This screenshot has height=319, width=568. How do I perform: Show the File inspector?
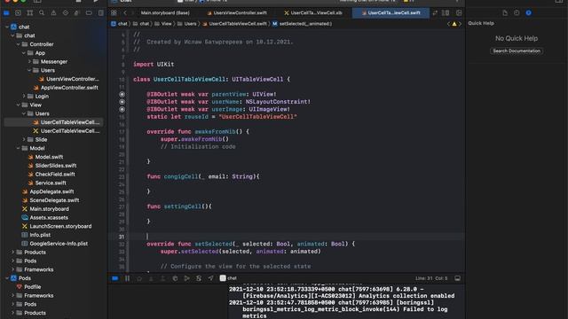pos(505,13)
